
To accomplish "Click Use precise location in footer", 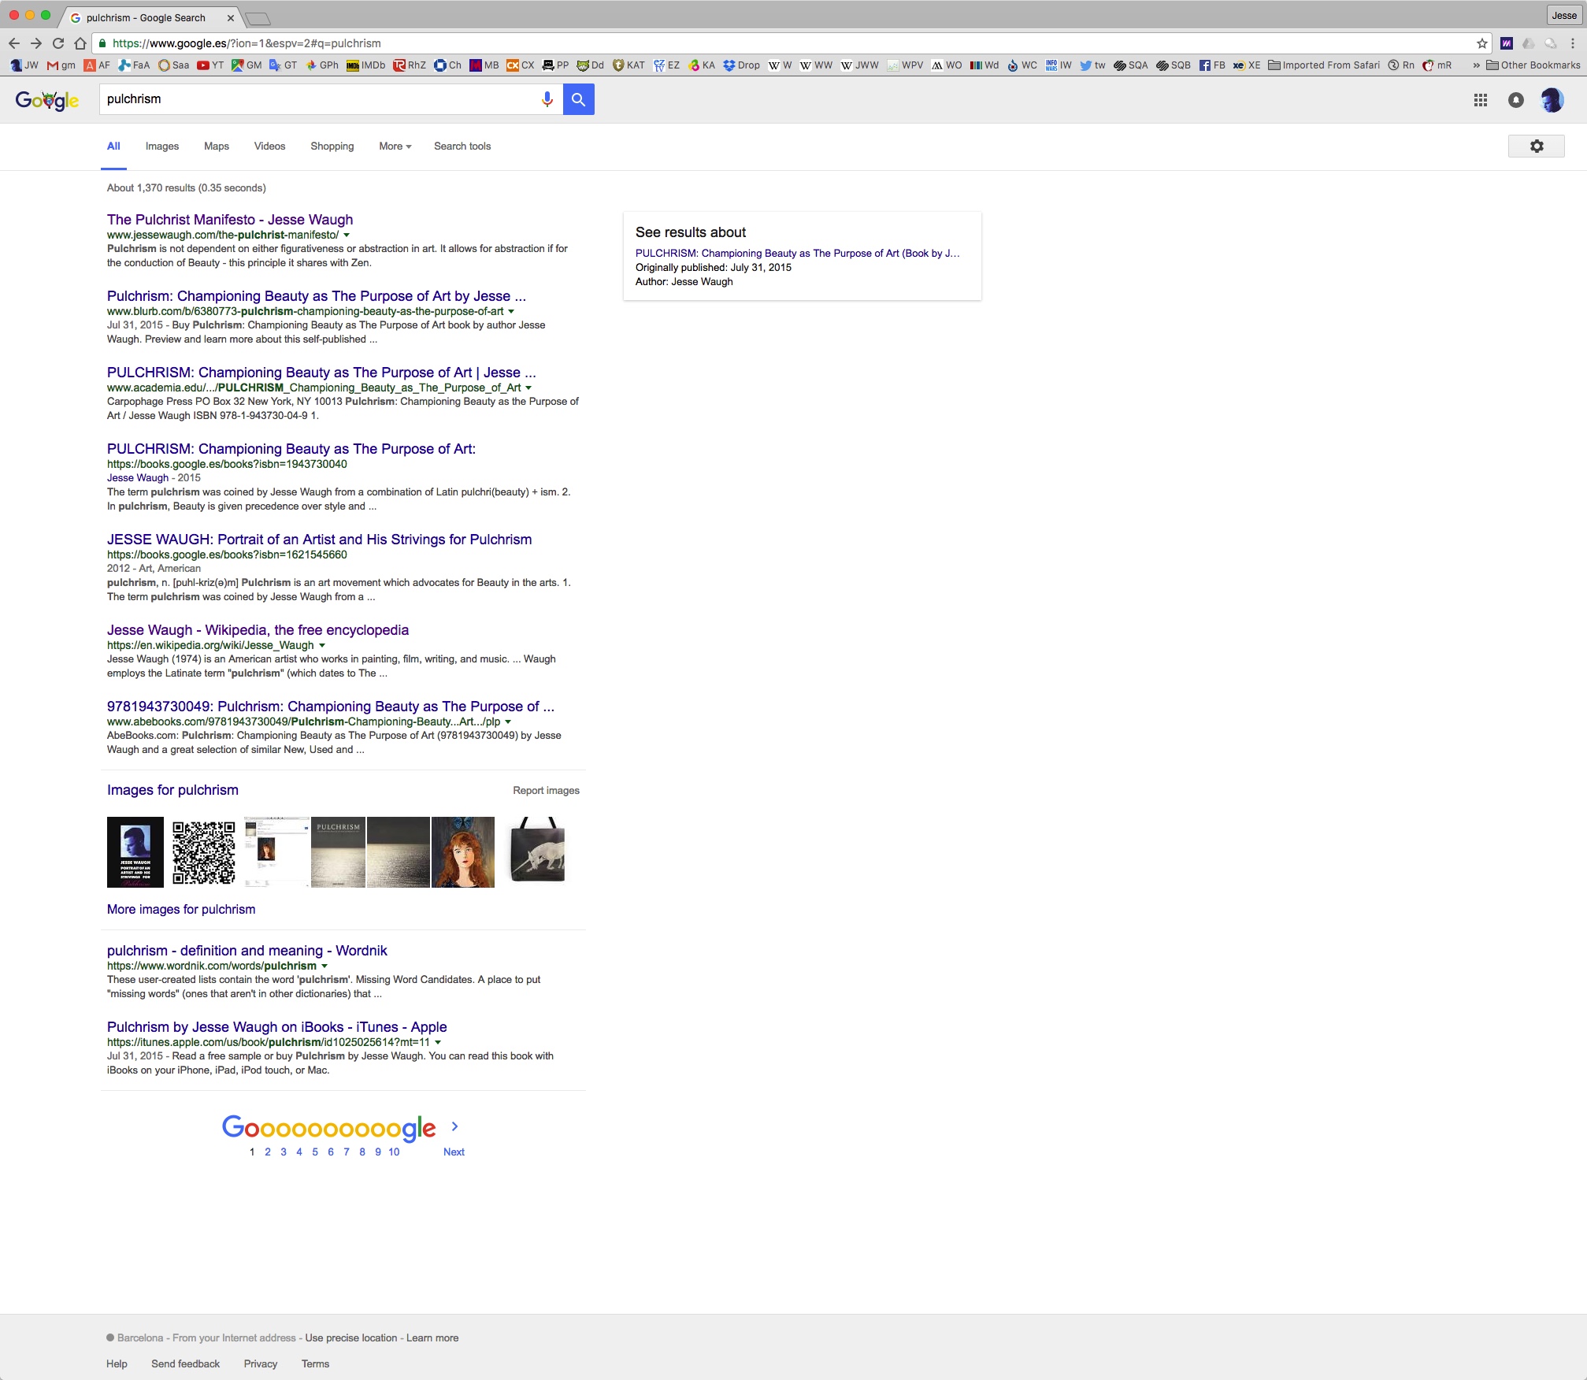I will click(351, 1338).
